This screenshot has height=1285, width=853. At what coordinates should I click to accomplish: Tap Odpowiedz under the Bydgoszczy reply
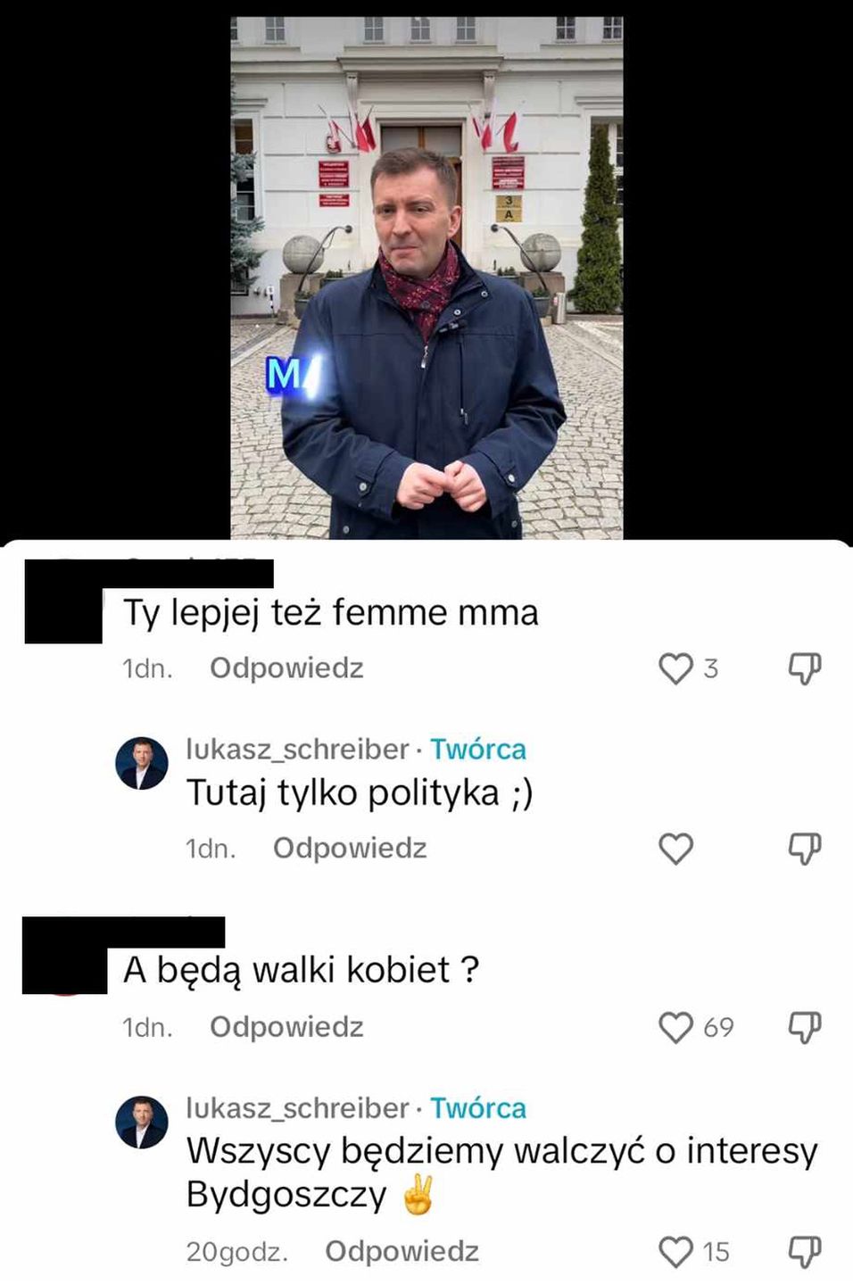tap(402, 1252)
